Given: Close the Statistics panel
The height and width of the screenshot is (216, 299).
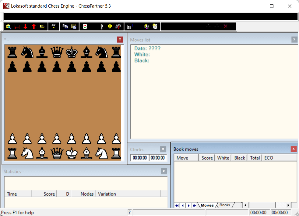Looking at the screenshot, I should 164,171.
